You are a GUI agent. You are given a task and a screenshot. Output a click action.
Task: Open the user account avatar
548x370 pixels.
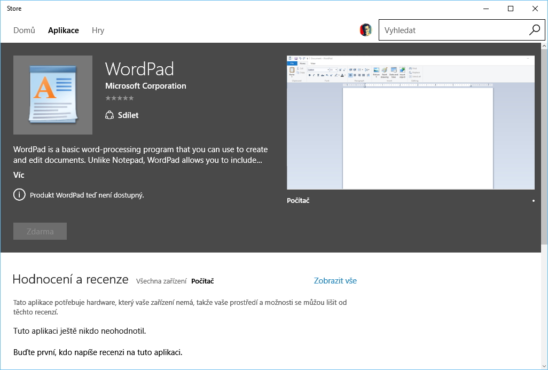(x=366, y=30)
